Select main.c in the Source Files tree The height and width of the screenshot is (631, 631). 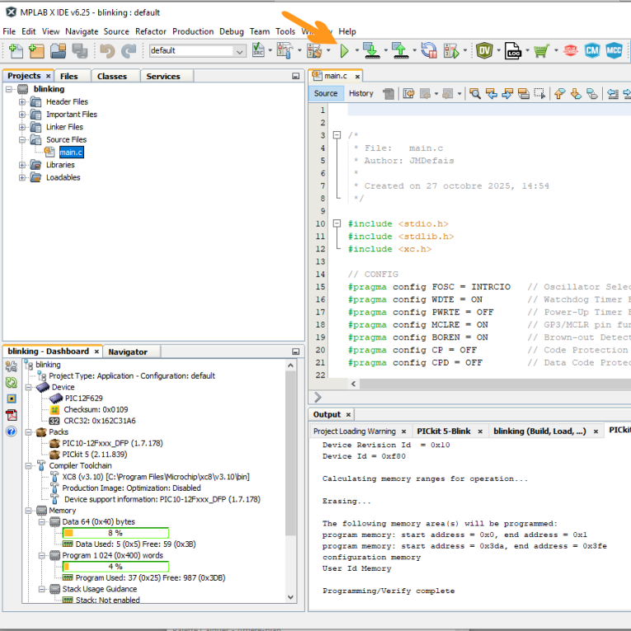tap(70, 153)
